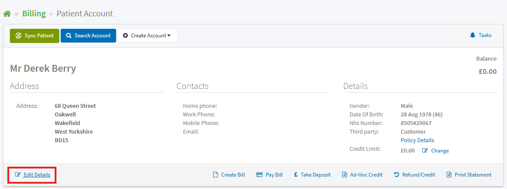Click the magnifier icon on Search Account
This screenshot has width=507, height=189.
point(69,36)
